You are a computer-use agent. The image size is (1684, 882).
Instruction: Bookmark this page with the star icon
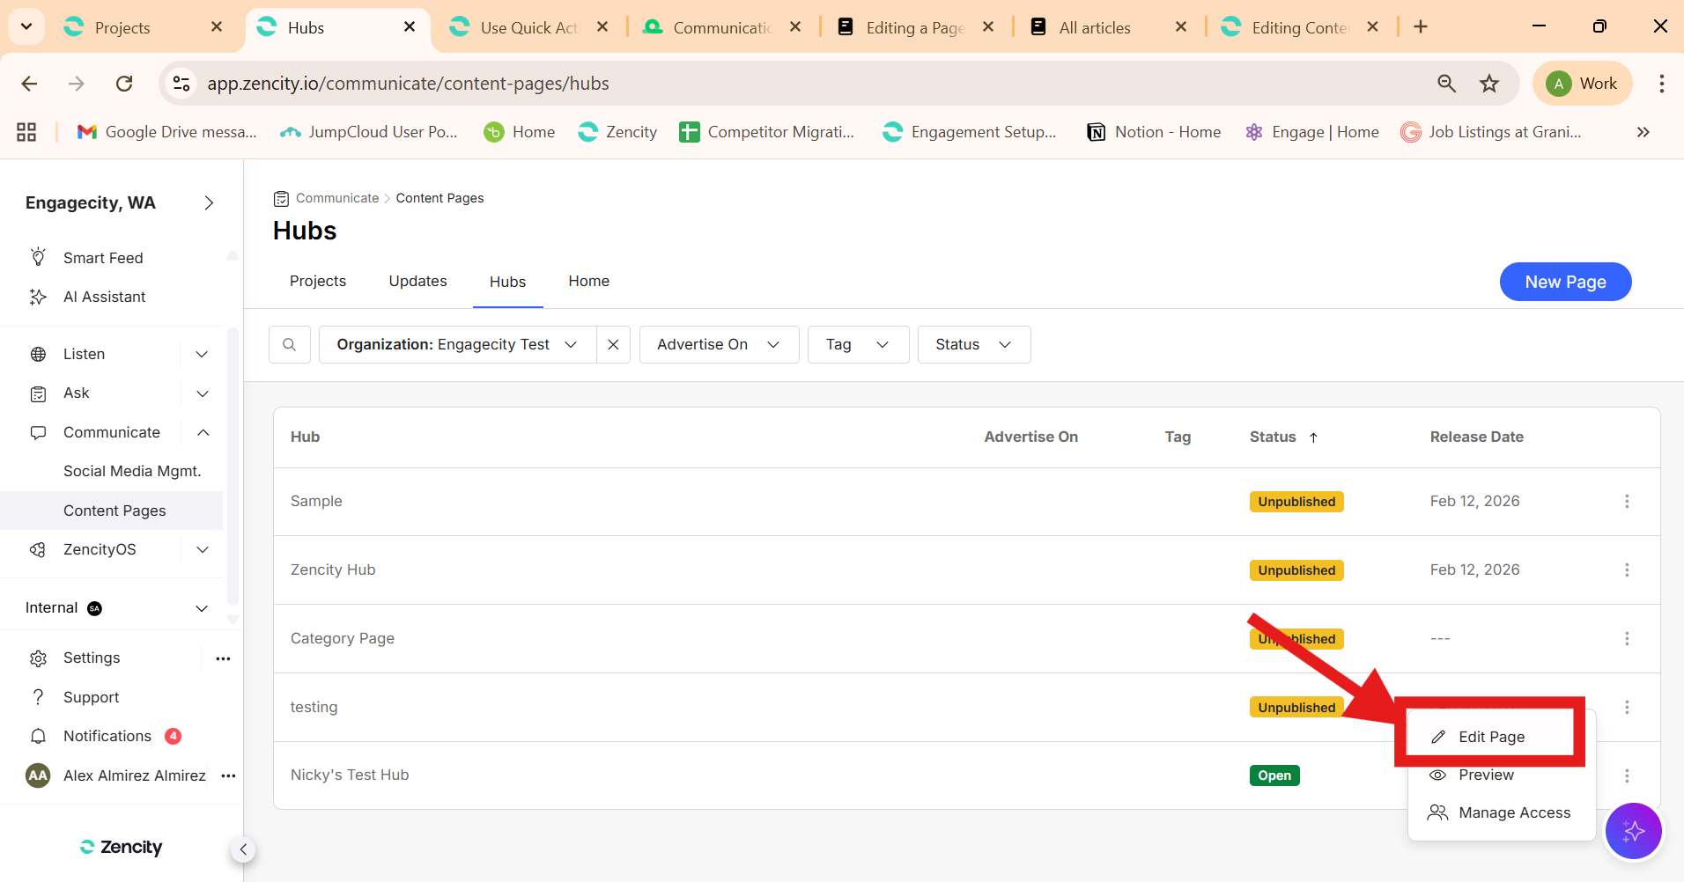1488,84
